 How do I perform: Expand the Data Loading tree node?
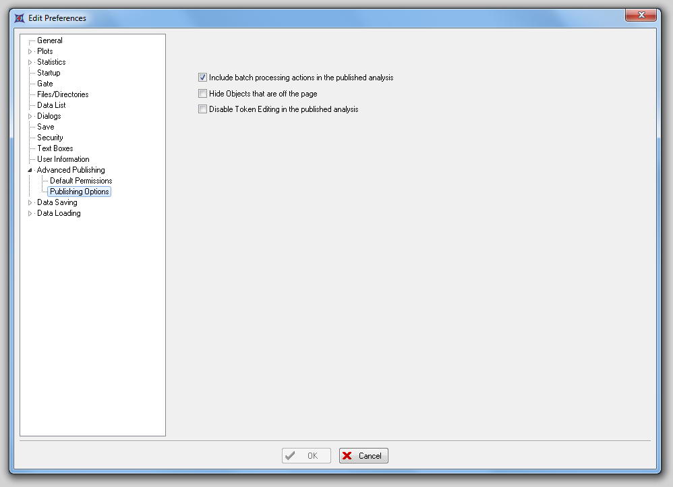click(x=30, y=213)
